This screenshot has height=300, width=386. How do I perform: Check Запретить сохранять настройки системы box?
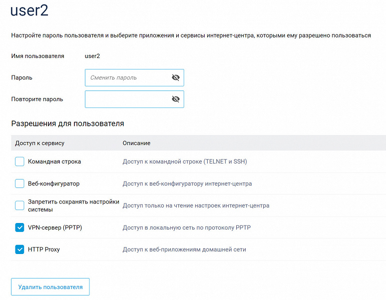point(19,205)
